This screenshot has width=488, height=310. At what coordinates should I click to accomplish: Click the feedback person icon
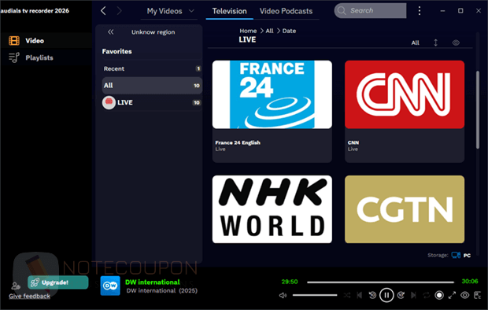(16, 286)
